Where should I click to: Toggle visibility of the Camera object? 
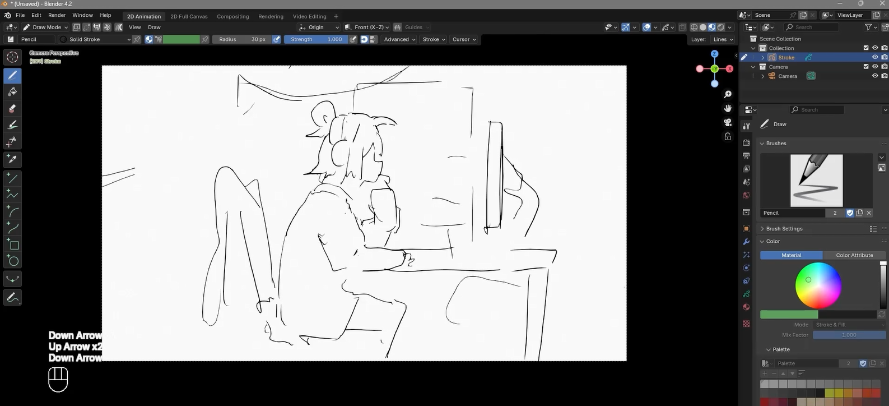[875, 76]
